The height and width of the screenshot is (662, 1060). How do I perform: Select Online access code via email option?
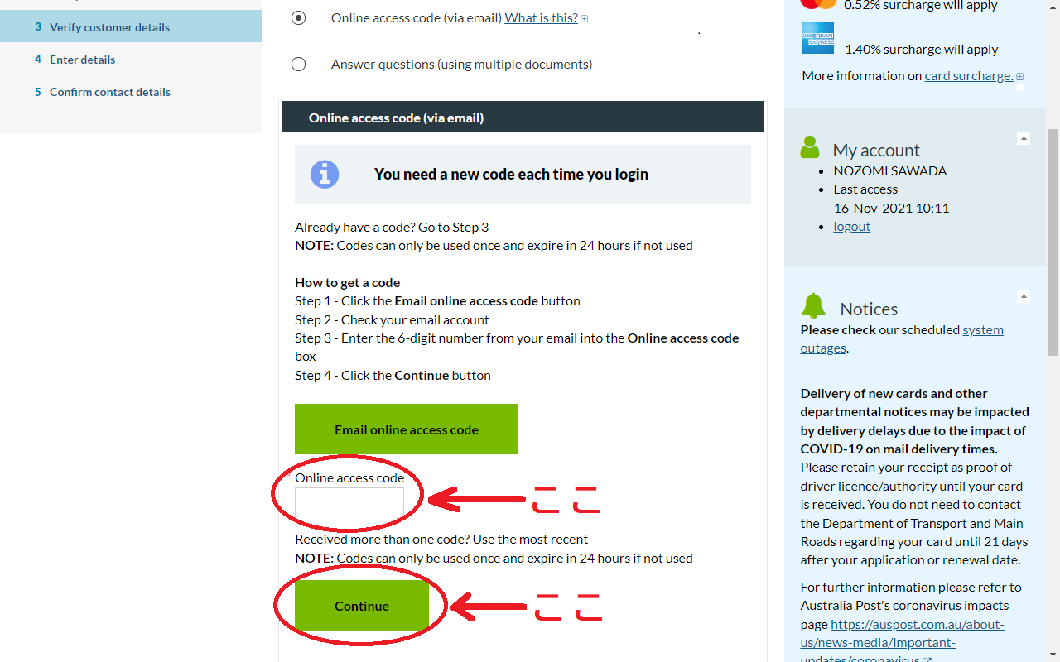click(x=299, y=17)
